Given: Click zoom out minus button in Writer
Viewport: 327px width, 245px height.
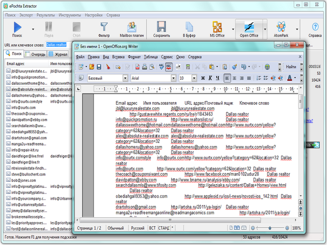Looking at the screenshot, I should pos(253,228).
